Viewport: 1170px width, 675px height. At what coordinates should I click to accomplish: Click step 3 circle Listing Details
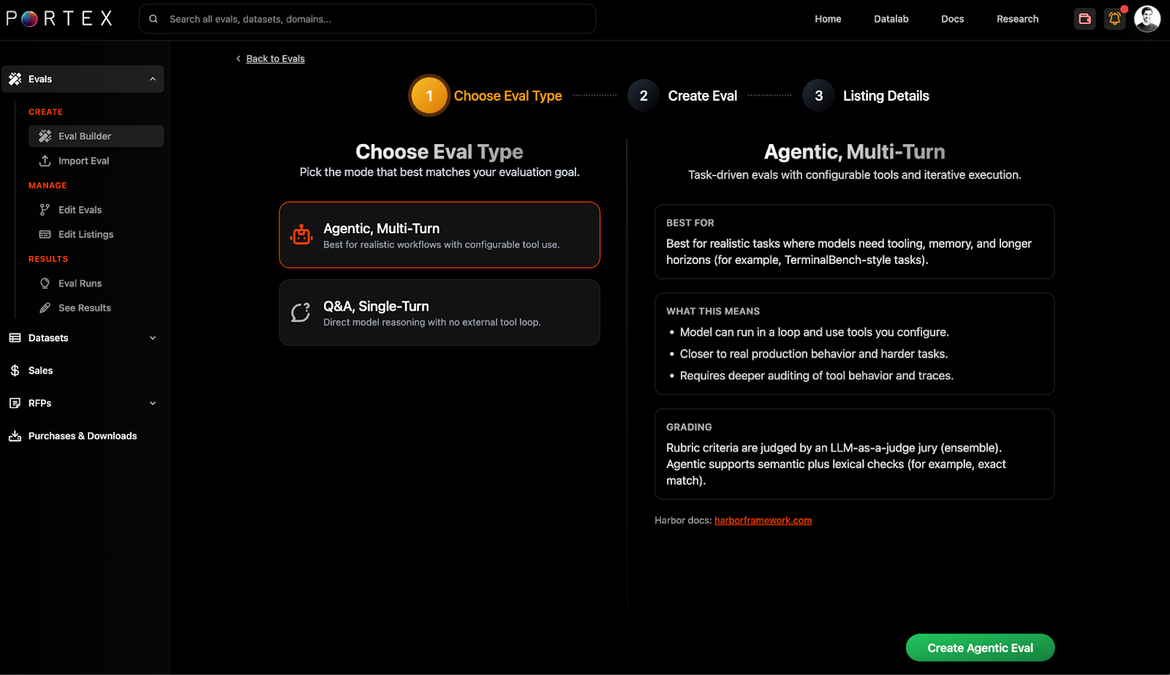click(x=819, y=96)
